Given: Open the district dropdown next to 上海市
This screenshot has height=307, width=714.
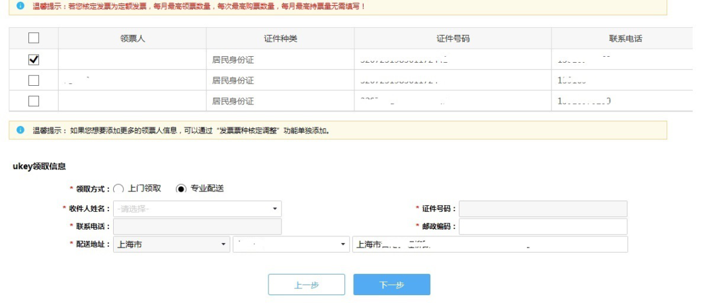Looking at the screenshot, I should tap(291, 245).
